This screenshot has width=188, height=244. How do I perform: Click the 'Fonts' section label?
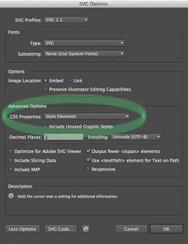click(x=14, y=32)
